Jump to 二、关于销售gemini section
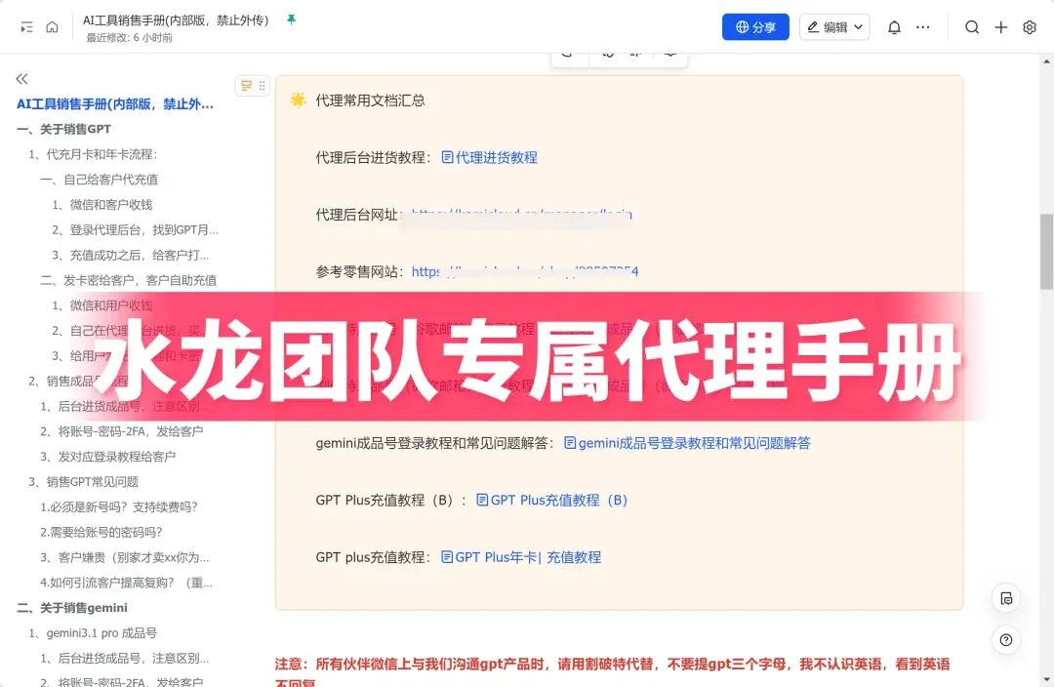The image size is (1054, 687). click(72, 608)
